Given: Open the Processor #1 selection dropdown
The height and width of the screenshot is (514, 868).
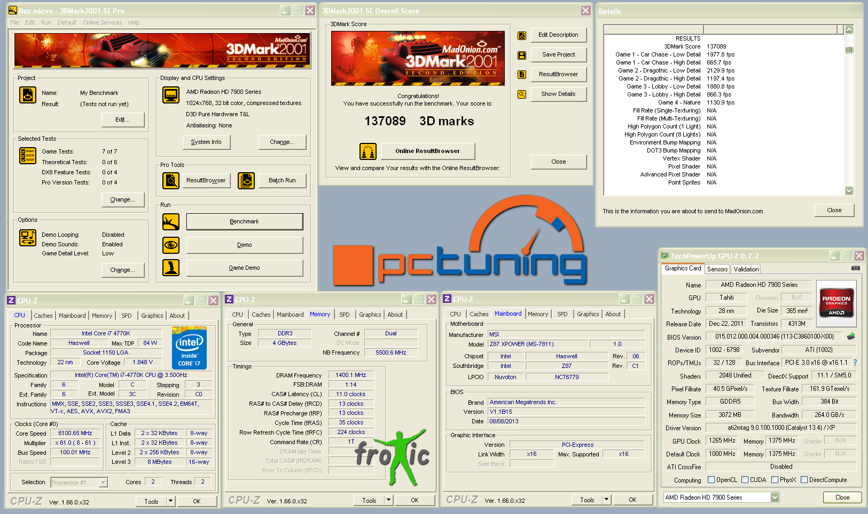Looking at the screenshot, I should (x=103, y=483).
